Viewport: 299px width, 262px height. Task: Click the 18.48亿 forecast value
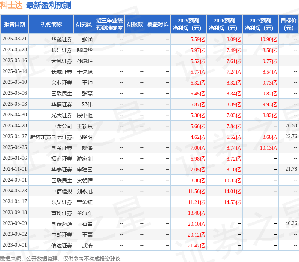pos(196,213)
